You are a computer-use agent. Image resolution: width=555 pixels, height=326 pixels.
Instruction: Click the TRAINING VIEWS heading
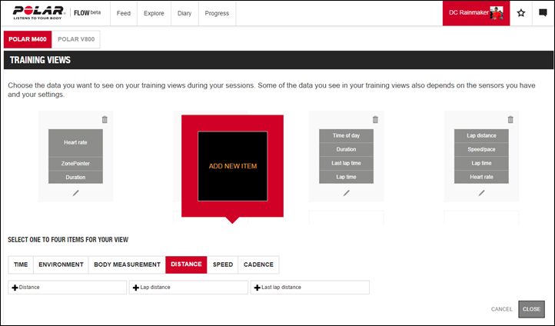click(40, 60)
